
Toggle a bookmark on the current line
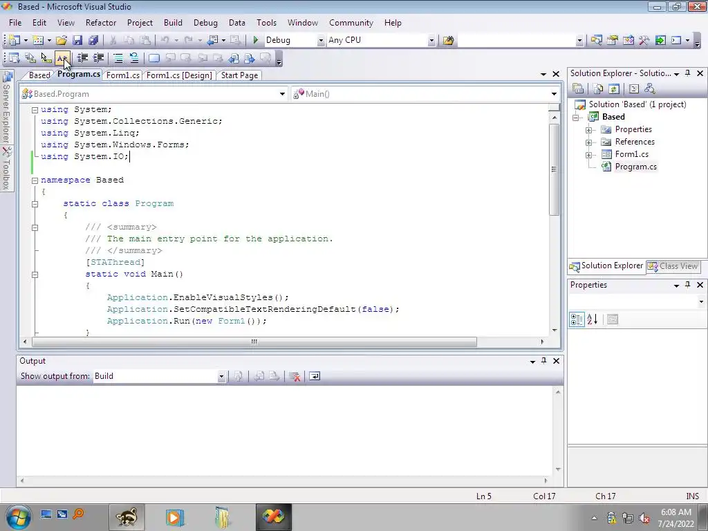coord(154,58)
